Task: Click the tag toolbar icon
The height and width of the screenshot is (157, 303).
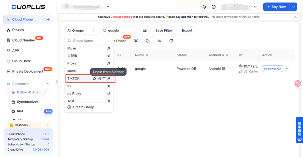Action: point(148,41)
